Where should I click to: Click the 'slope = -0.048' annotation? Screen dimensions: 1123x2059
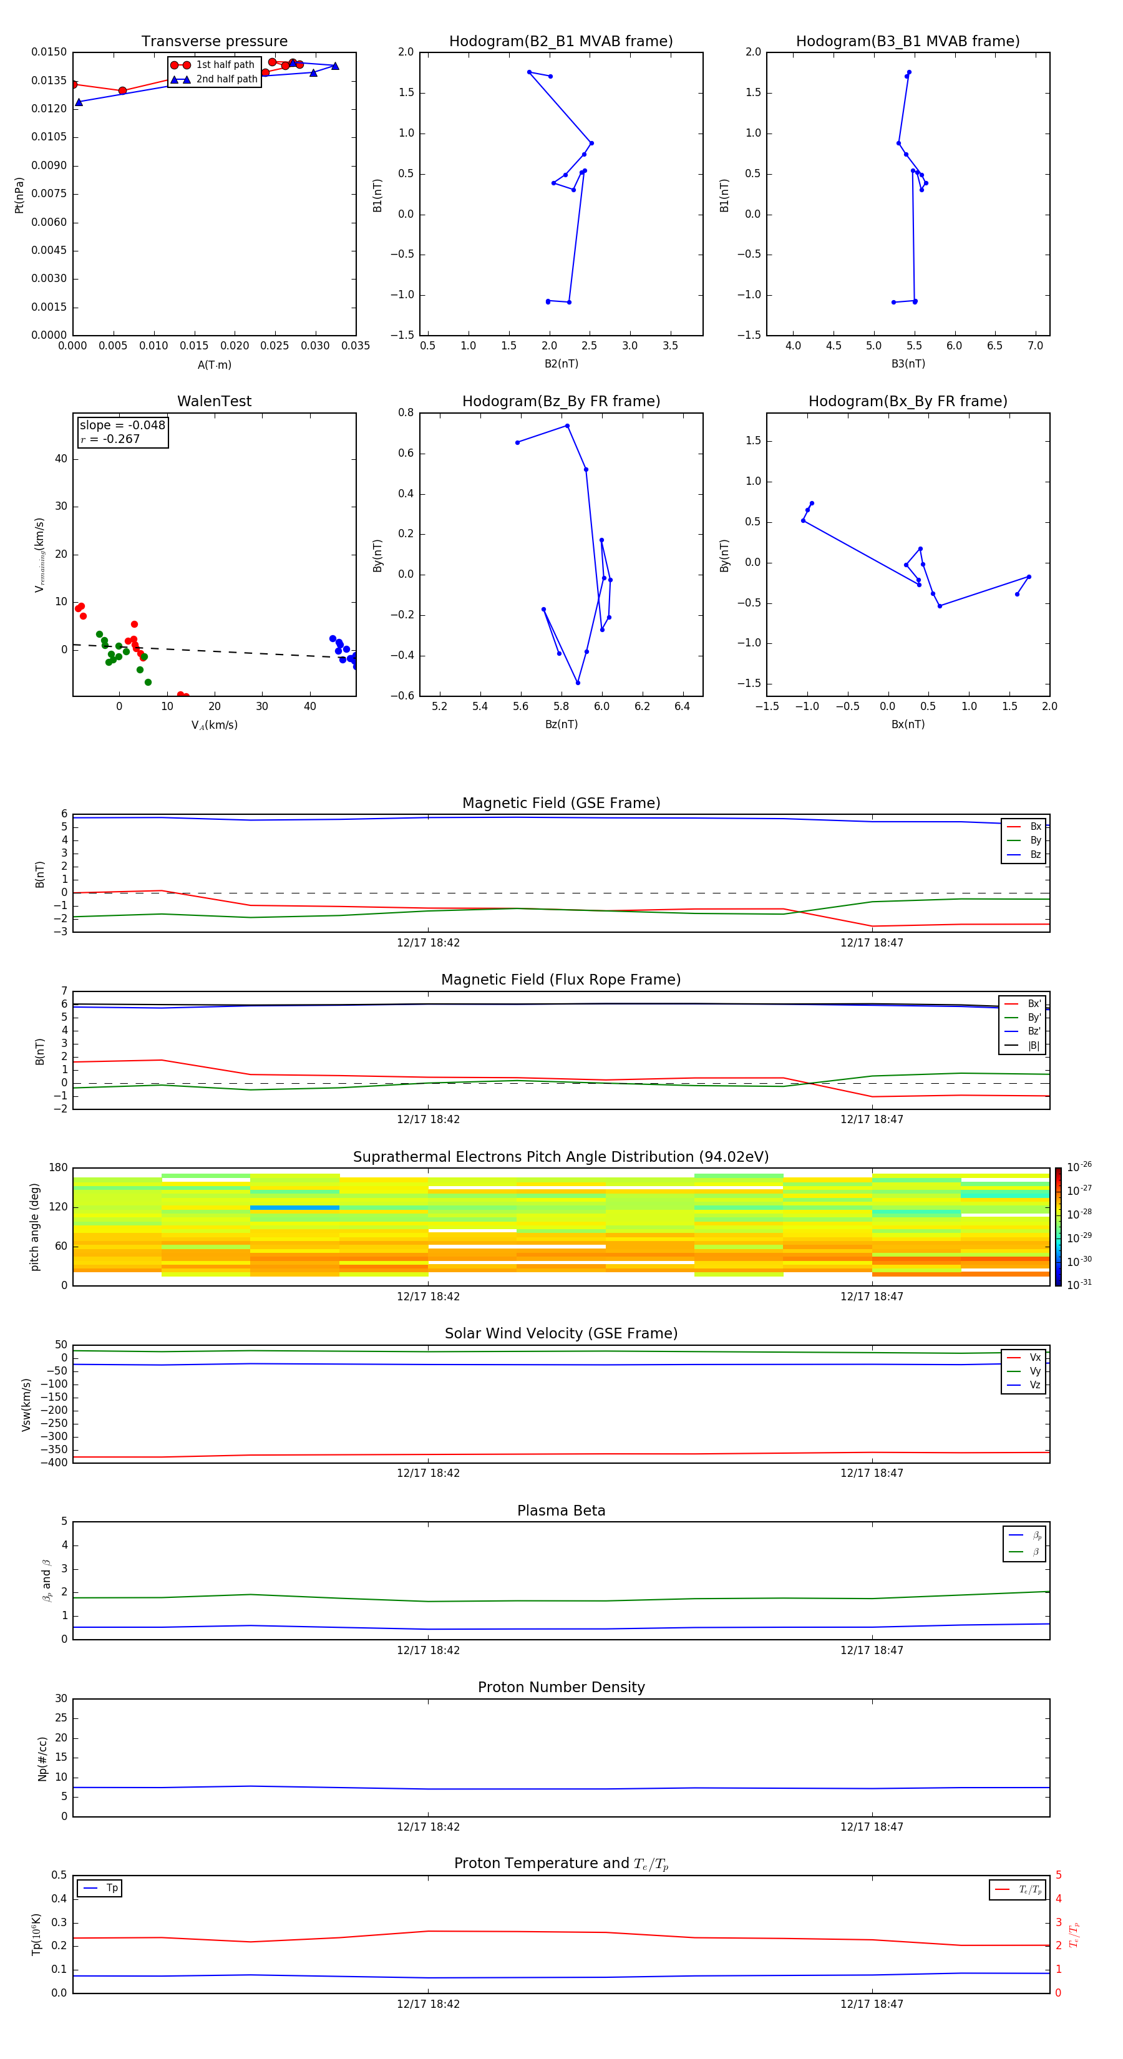click(x=122, y=426)
